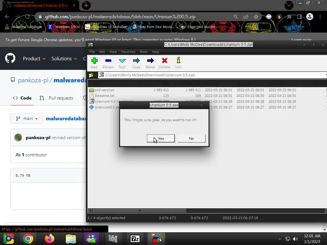Viewport: 327px width, 245px height.
Task: Click the GitHub logo icon
Action: click(10, 58)
